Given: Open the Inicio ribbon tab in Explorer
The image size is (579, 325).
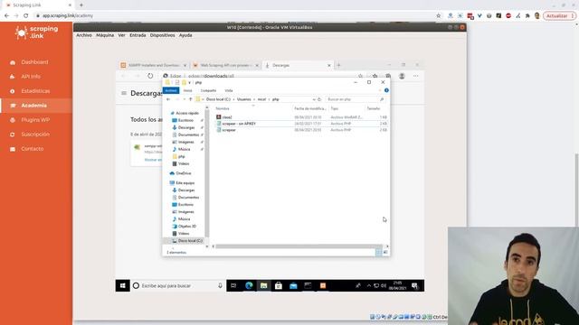Looking at the screenshot, I should (187, 90).
